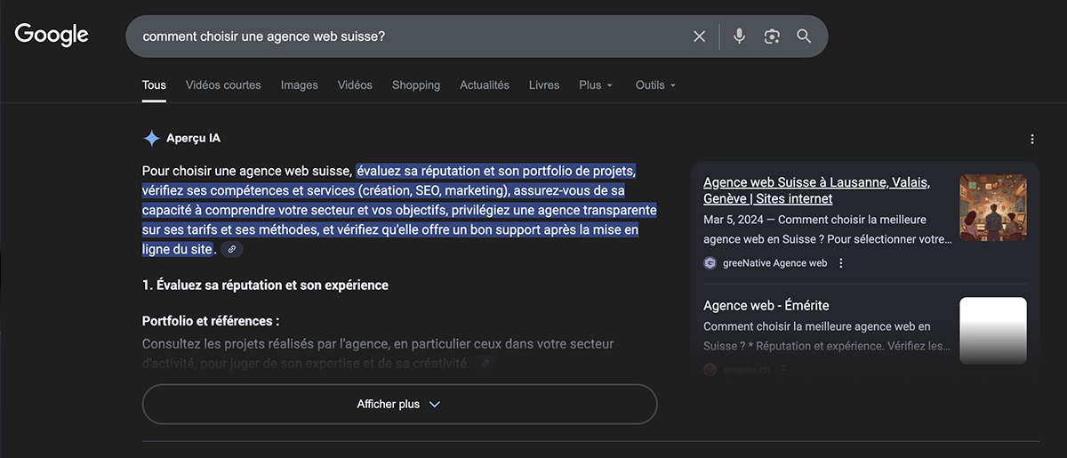Submit search with magnifying glass icon
The image size is (1067, 458).
804,36
